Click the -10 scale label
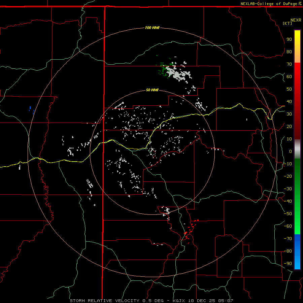Image resolution: width=303 pixels, height=303 pixels. (x=288, y=164)
